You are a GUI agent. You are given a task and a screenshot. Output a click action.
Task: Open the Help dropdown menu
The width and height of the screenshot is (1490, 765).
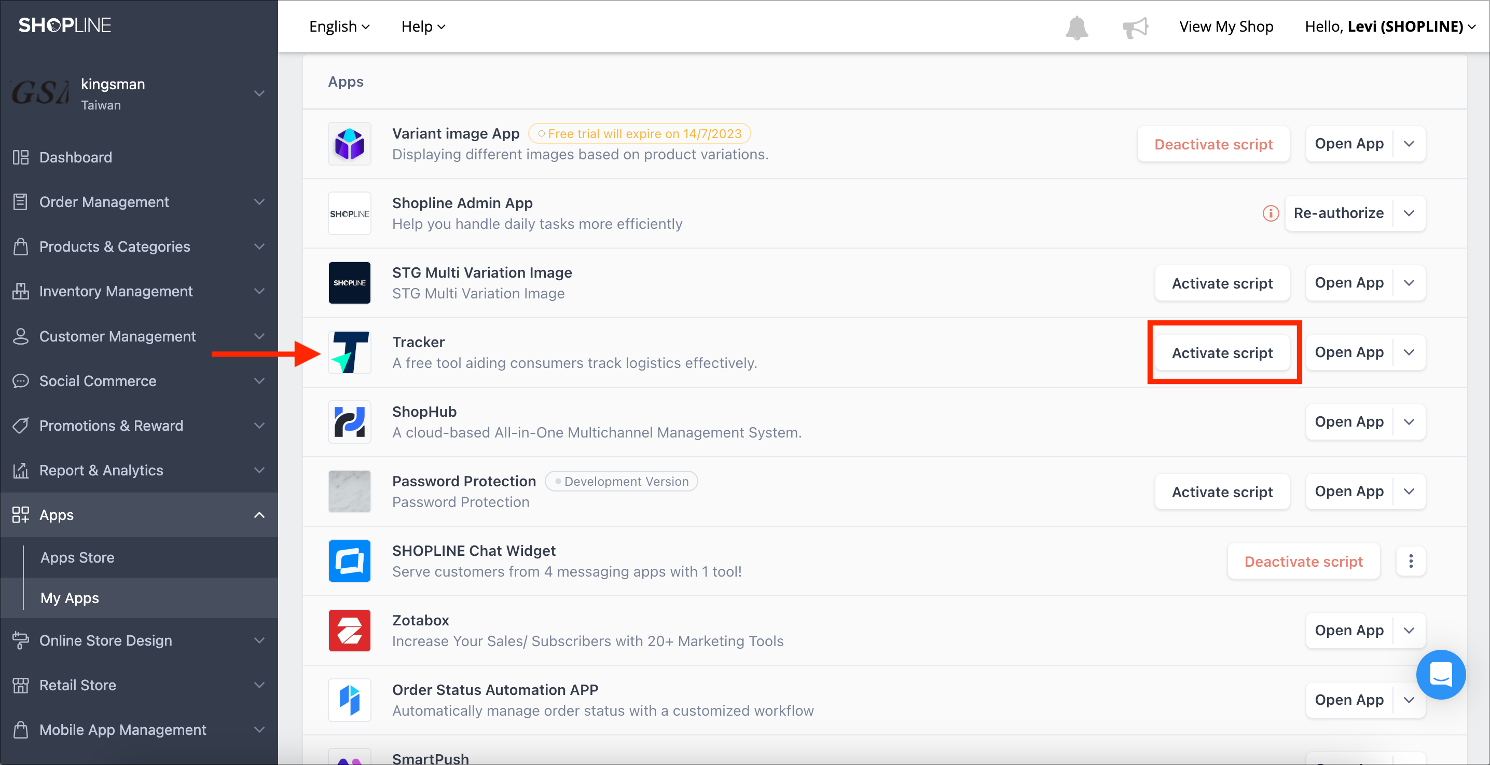click(423, 26)
